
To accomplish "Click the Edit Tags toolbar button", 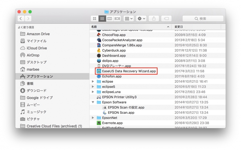I will 166,19.
